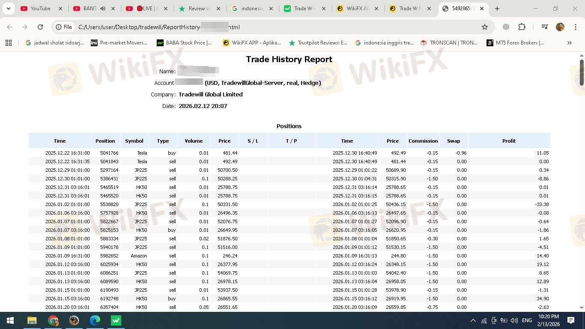Mute the BANT YouTube tab audio
Screen dimensions: 585x329
(x=102, y=9)
